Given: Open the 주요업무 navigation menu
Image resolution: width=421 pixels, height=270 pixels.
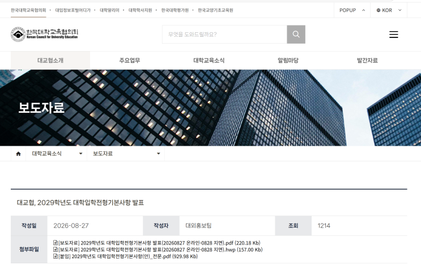Looking at the screenshot, I should 130,61.
